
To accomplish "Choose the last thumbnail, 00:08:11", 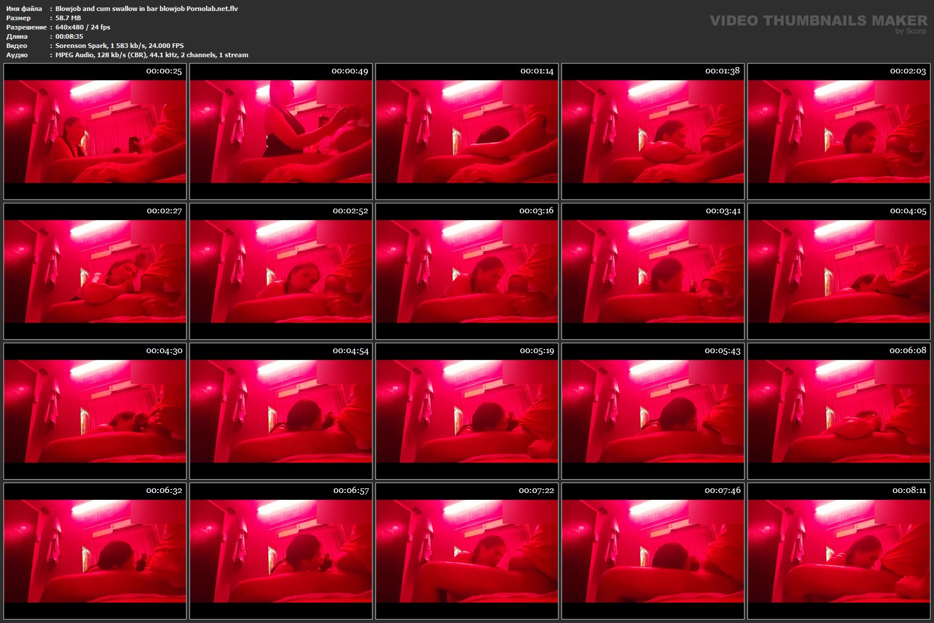I will pos(839,551).
